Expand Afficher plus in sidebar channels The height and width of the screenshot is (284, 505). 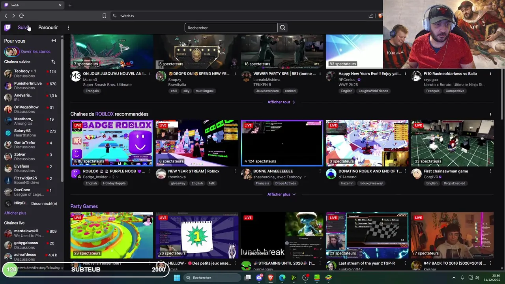point(15,213)
